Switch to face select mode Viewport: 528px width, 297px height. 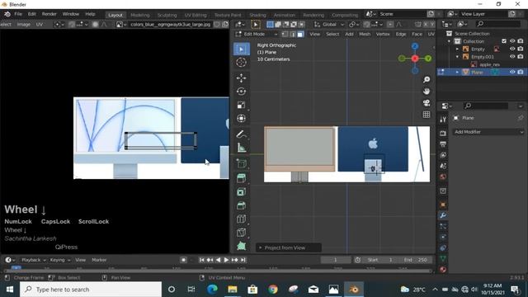pyautogui.click(x=300, y=34)
